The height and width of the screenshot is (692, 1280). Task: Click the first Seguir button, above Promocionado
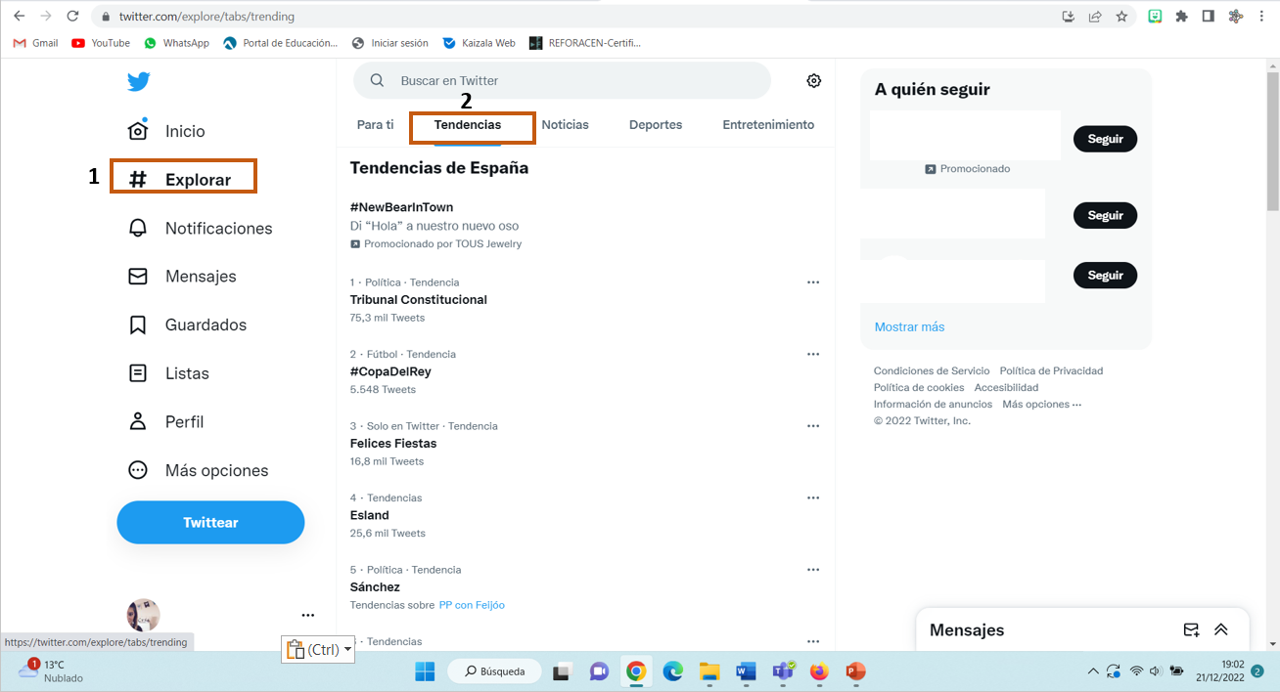pos(1105,139)
